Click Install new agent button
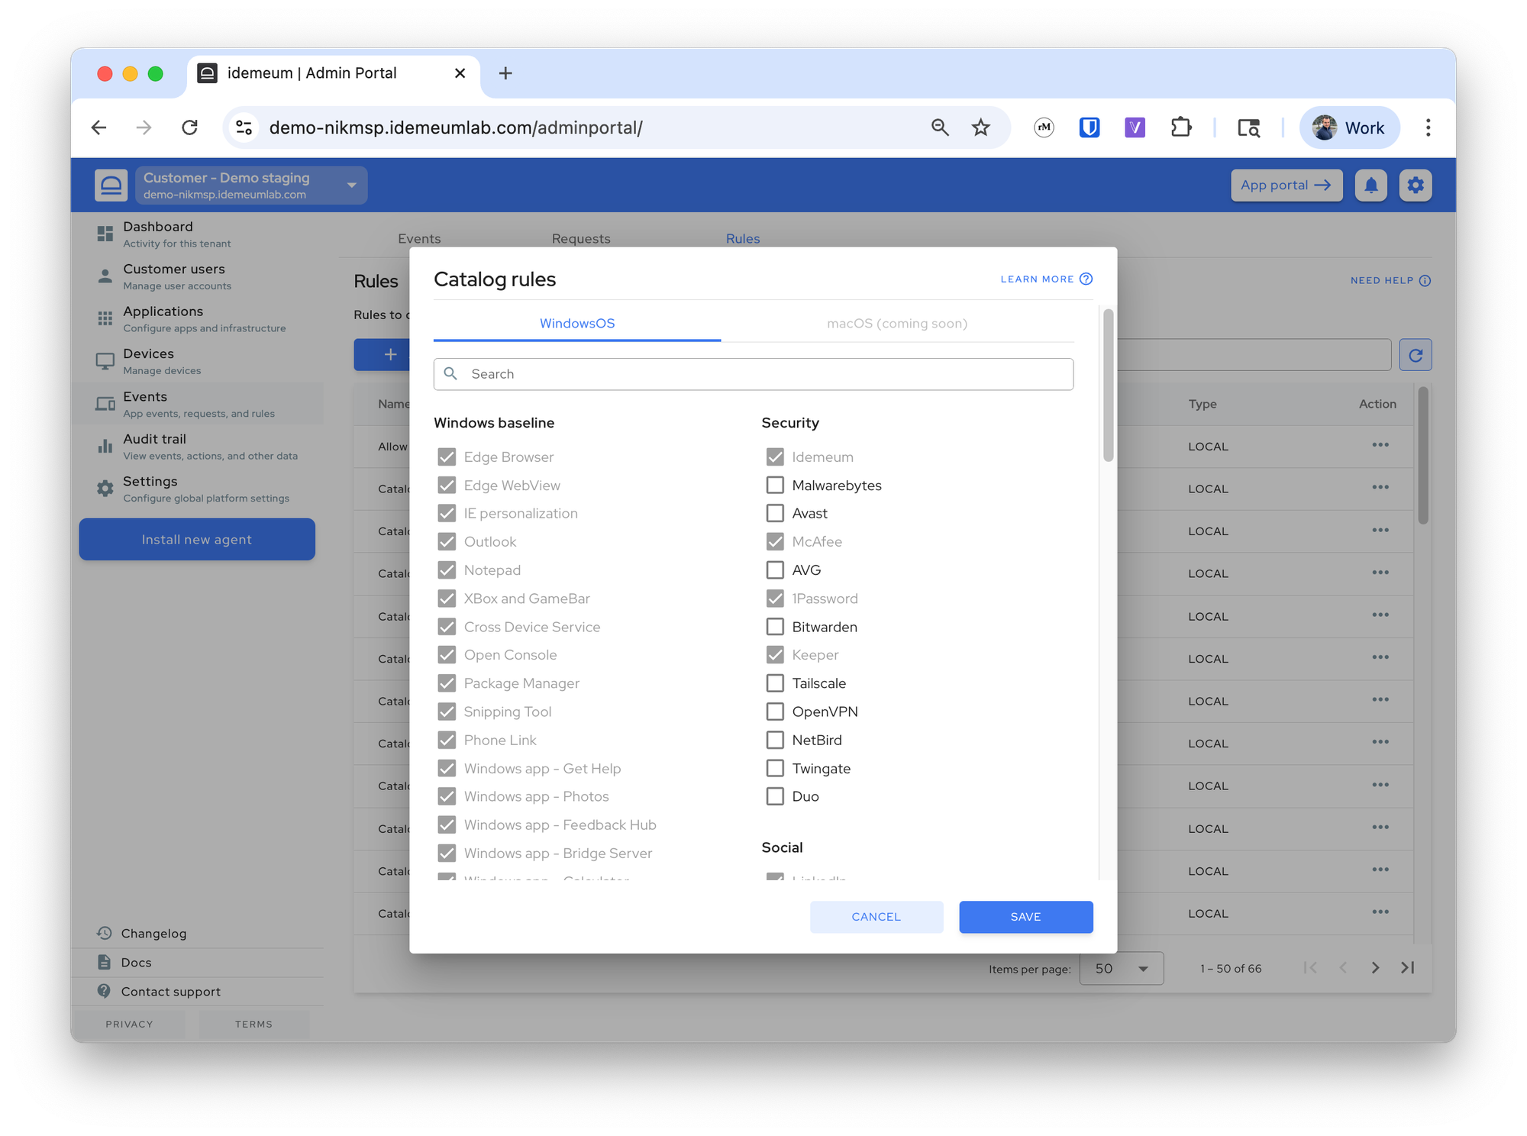Viewport: 1527px width, 1136px height. pos(197,540)
